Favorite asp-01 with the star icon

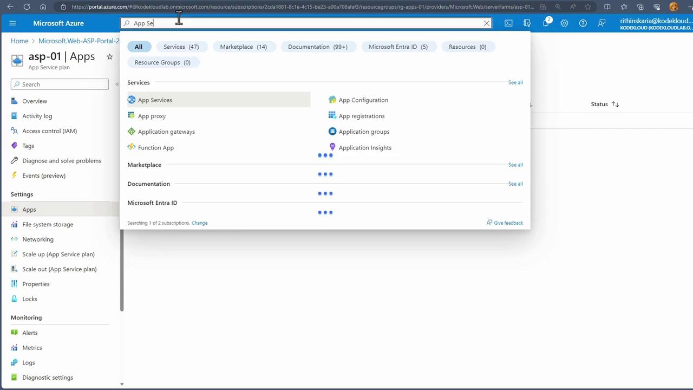(109, 57)
